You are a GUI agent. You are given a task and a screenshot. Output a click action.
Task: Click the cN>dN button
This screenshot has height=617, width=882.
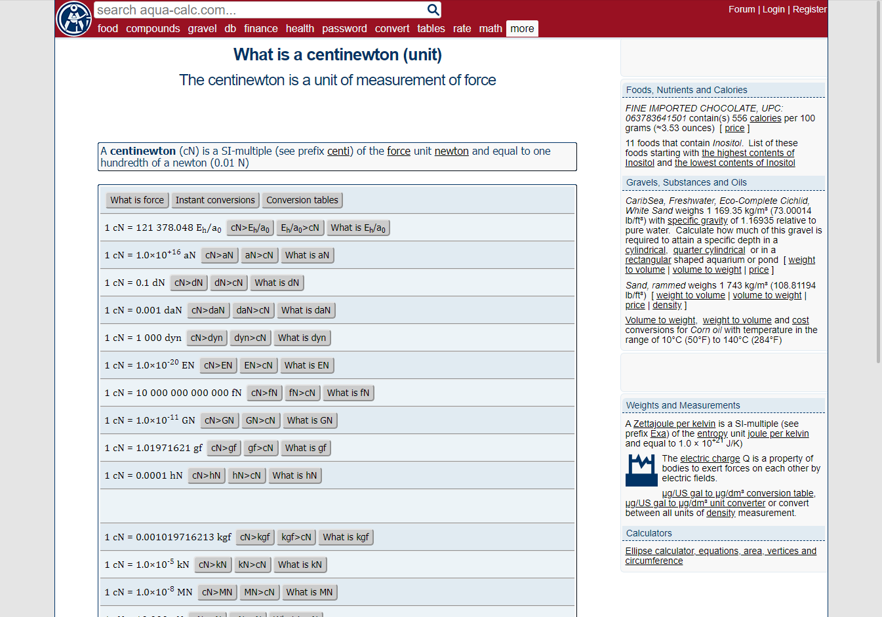pos(189,283)
